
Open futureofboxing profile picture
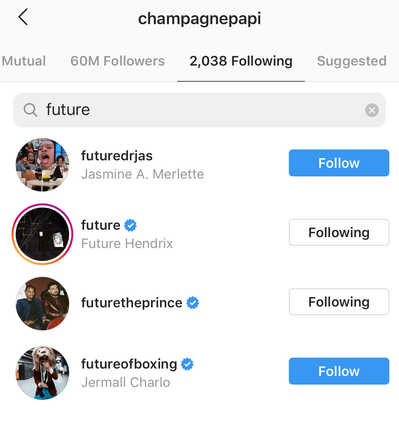[42, 373]
